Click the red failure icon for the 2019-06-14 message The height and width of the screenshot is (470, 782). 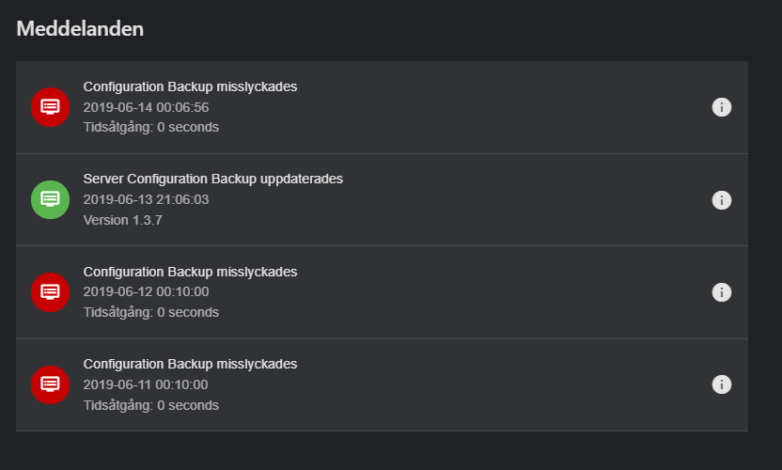(x=50, y=106)
